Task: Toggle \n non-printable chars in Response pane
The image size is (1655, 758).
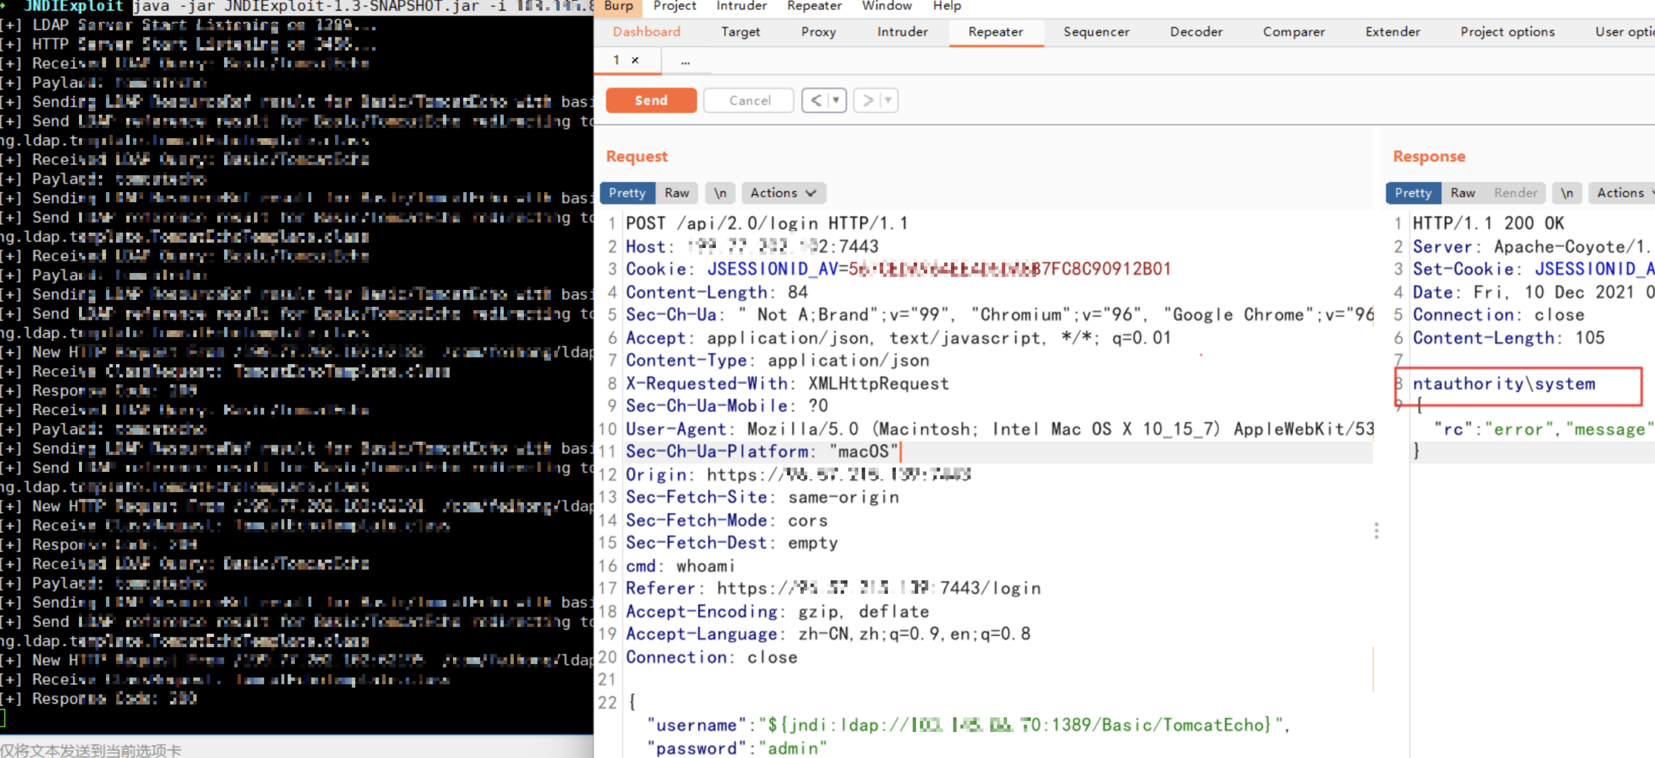Action: pyautogui.click(x=1567, y=193)
